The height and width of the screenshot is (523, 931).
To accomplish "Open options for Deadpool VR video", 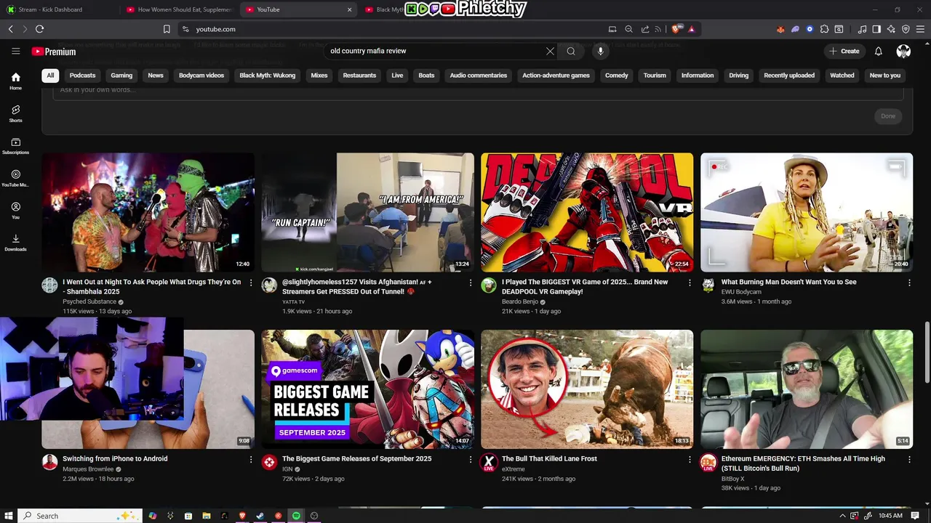I will 690,283.
